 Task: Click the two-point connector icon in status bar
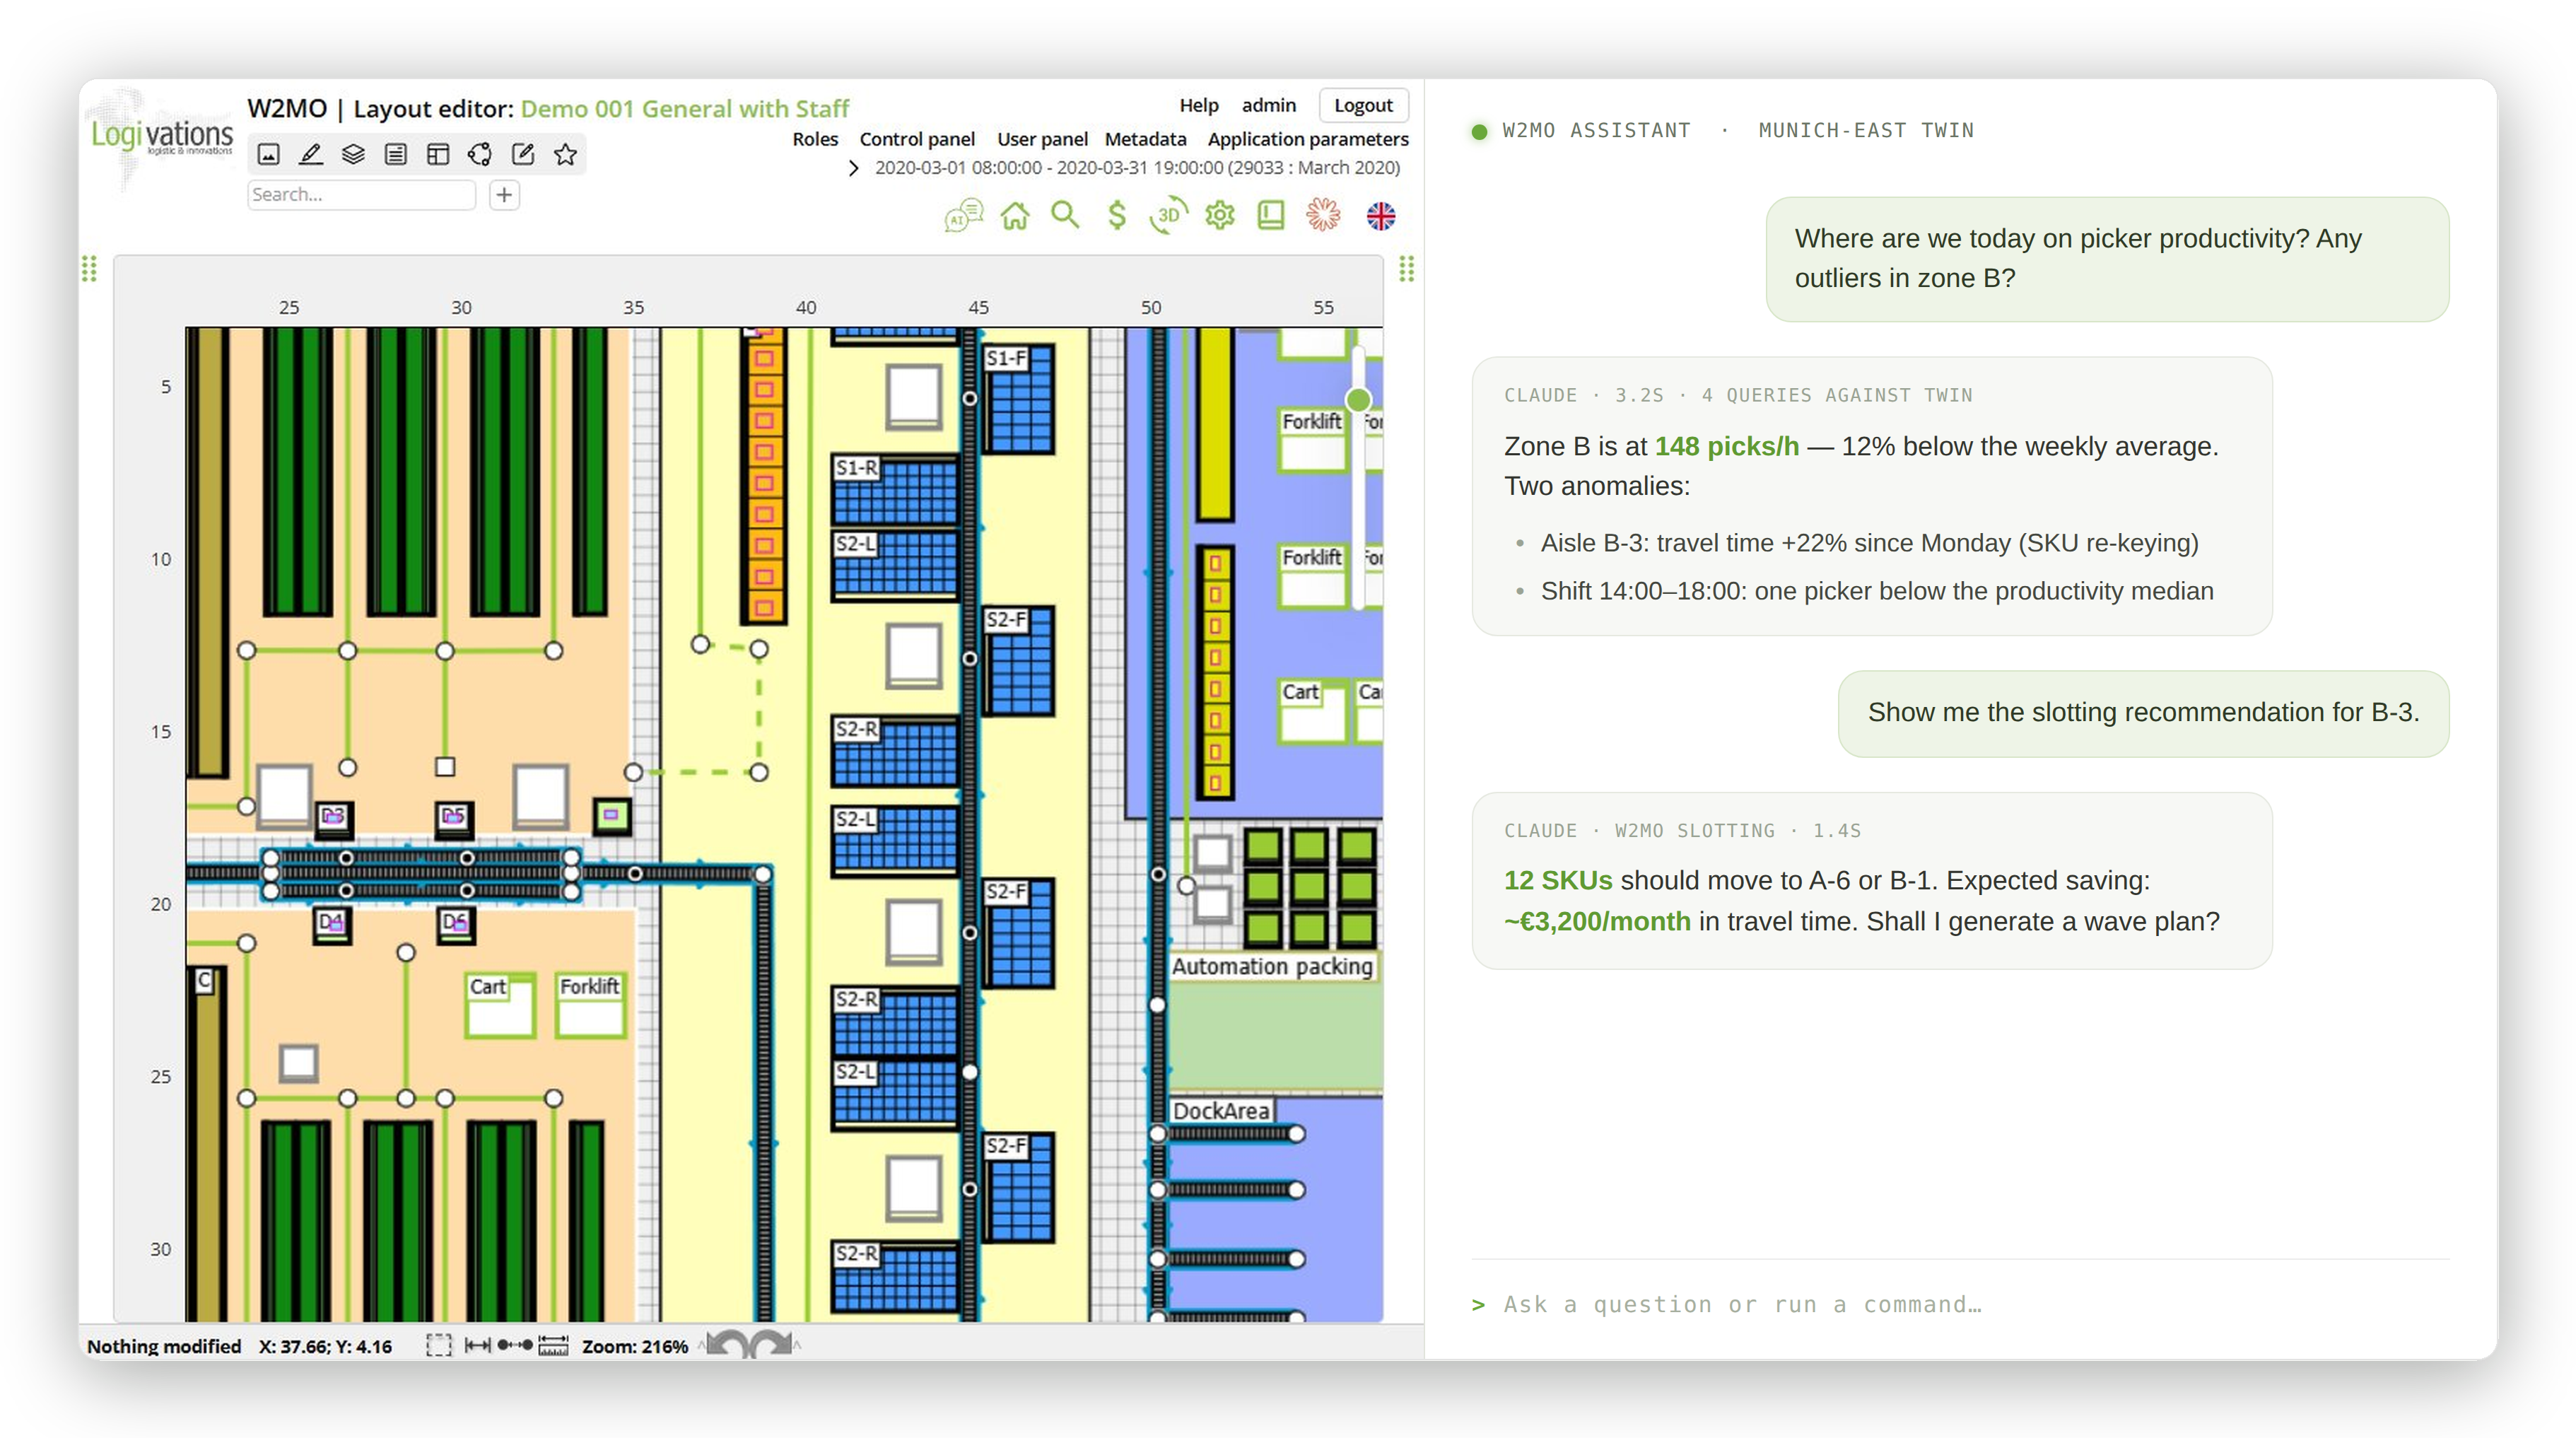pos(515,1345)
